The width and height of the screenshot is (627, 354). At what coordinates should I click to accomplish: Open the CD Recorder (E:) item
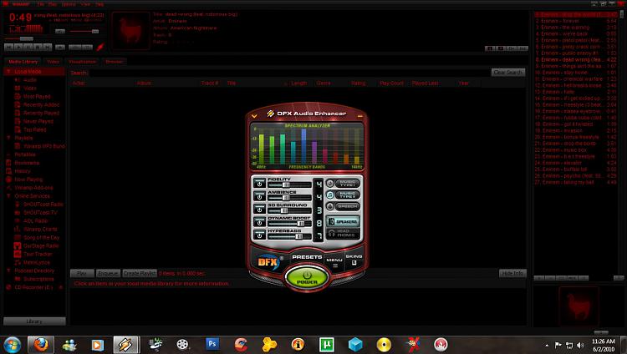pyautogui.click(x=33, y=287)
